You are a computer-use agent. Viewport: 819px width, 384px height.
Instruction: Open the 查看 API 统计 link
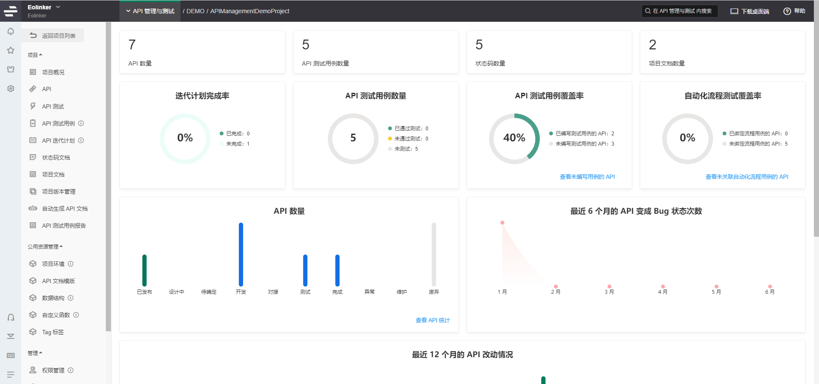433,320
